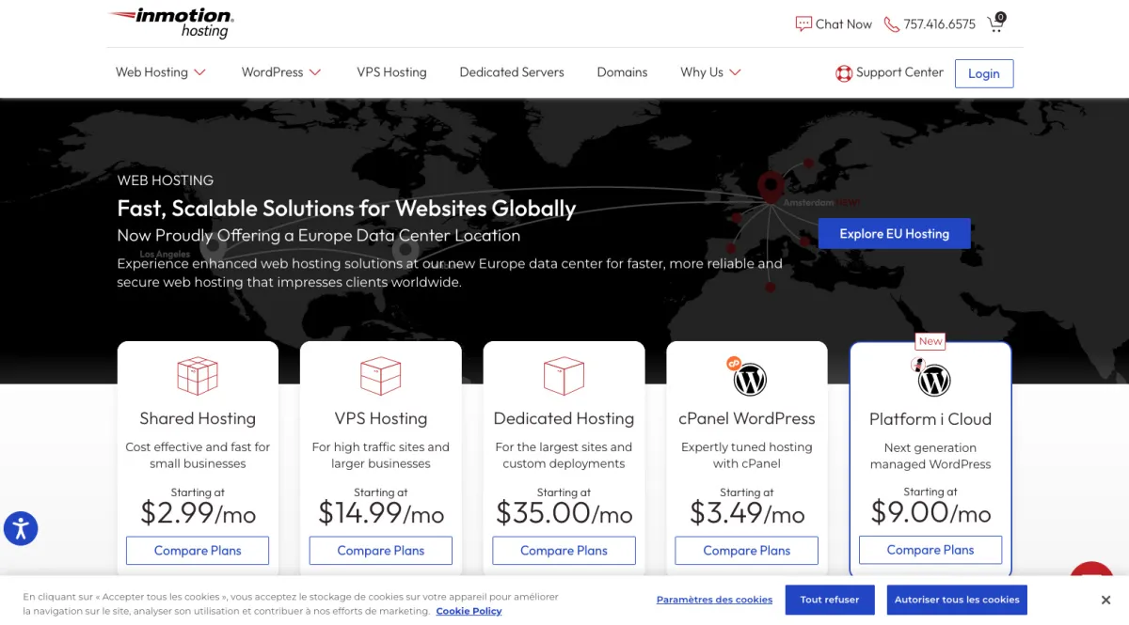Click the headline Fast, Scalable Solutions for Websites Globally

(346, 209)
